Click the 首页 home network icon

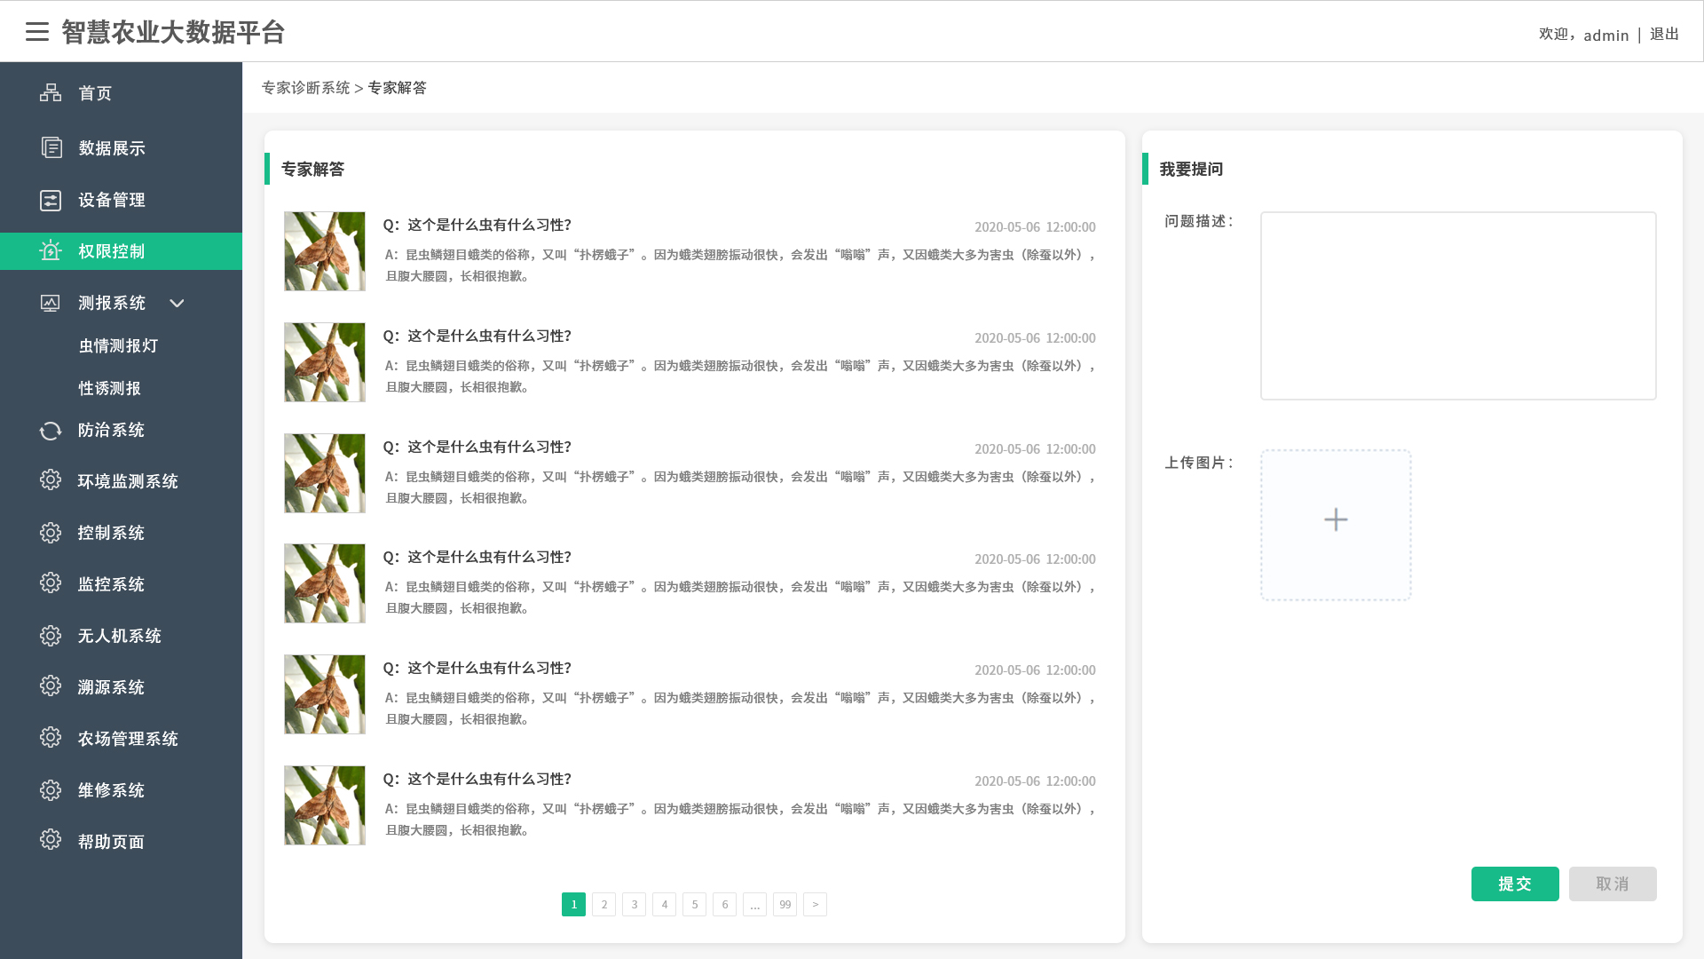coord(51,93)
